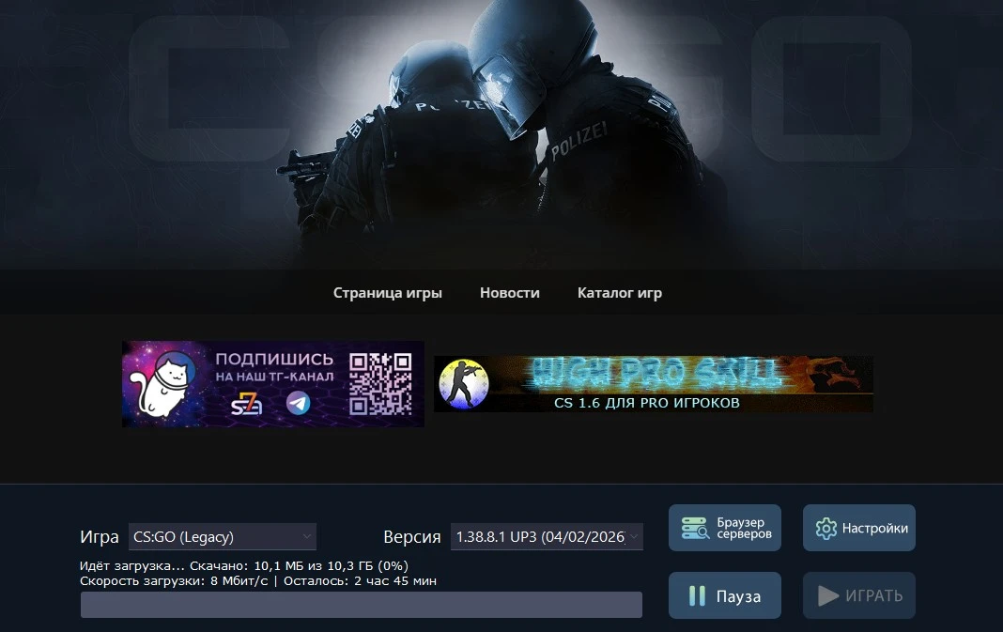The height and width of the screenshot is (632, 1003).
Task: Open the High Pro Skill CS 1.6 banner
Action: 653,384
